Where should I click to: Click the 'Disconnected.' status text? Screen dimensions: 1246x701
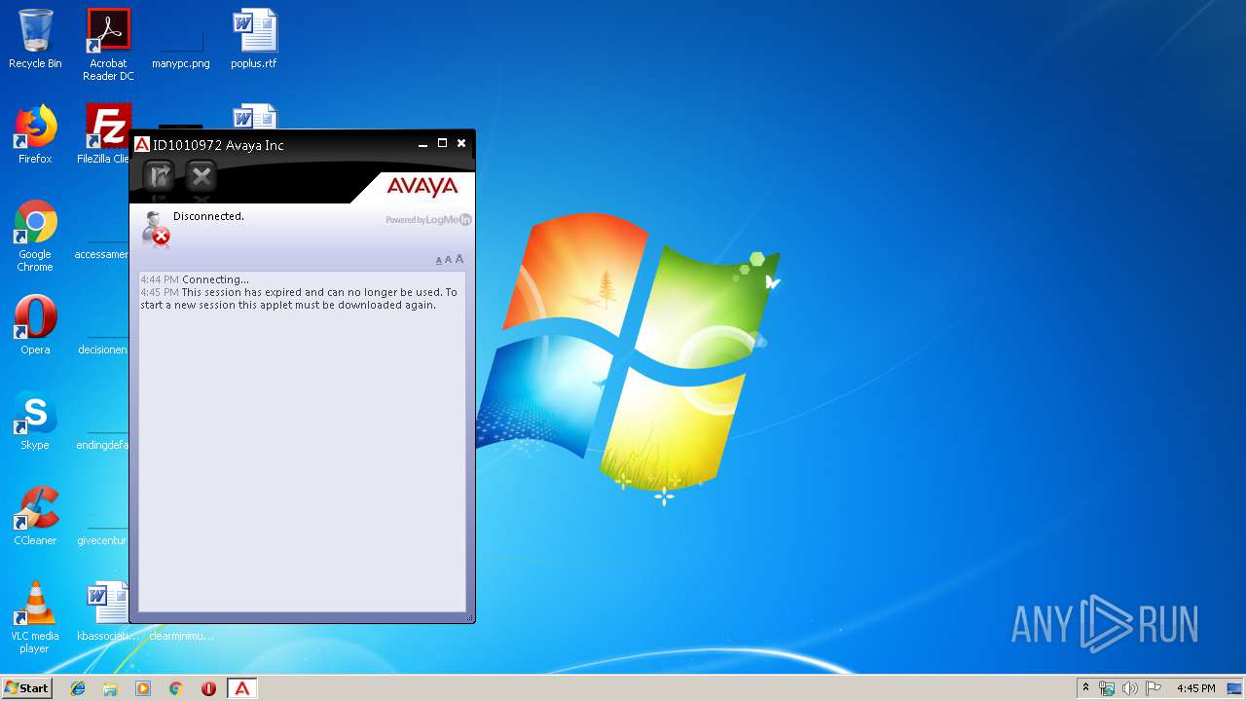[208, 216]
